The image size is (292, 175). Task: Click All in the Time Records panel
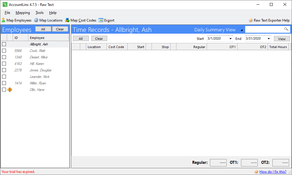pyautogui.click(x=81, y=39)
